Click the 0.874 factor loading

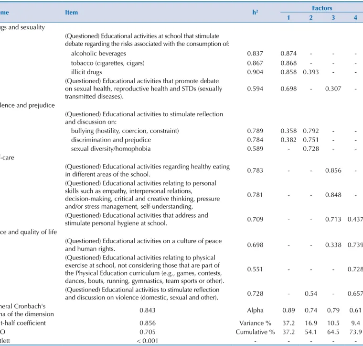pyautogui.click(x=288, y=54)
